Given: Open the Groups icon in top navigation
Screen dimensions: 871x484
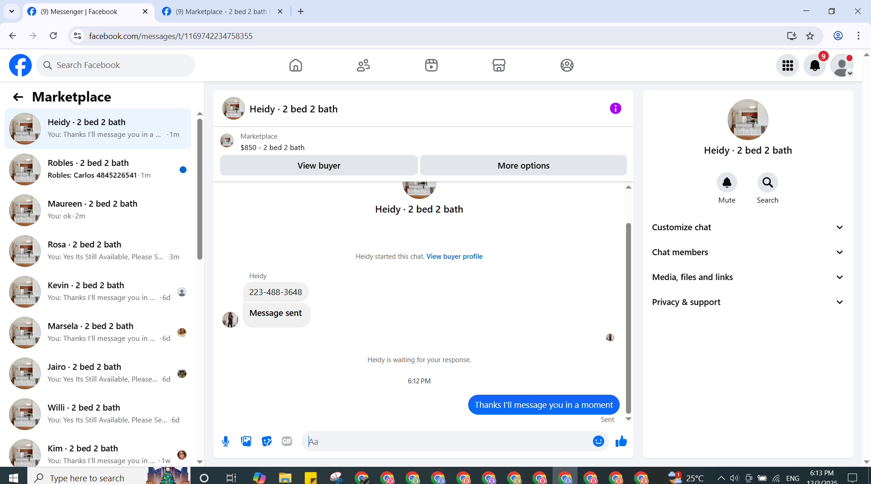Looking at the screenshot, I should click(567, 65).
